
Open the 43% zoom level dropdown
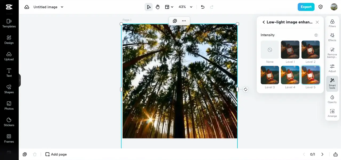(x=185, y=7)
